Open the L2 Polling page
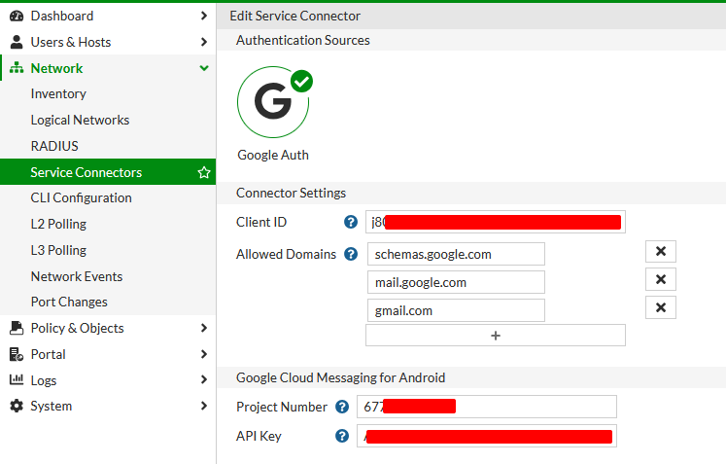 click(58, 224)
